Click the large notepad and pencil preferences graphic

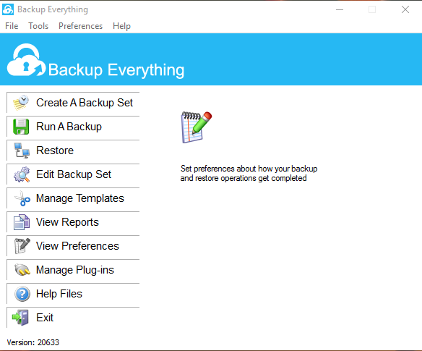tap(197, 127)
